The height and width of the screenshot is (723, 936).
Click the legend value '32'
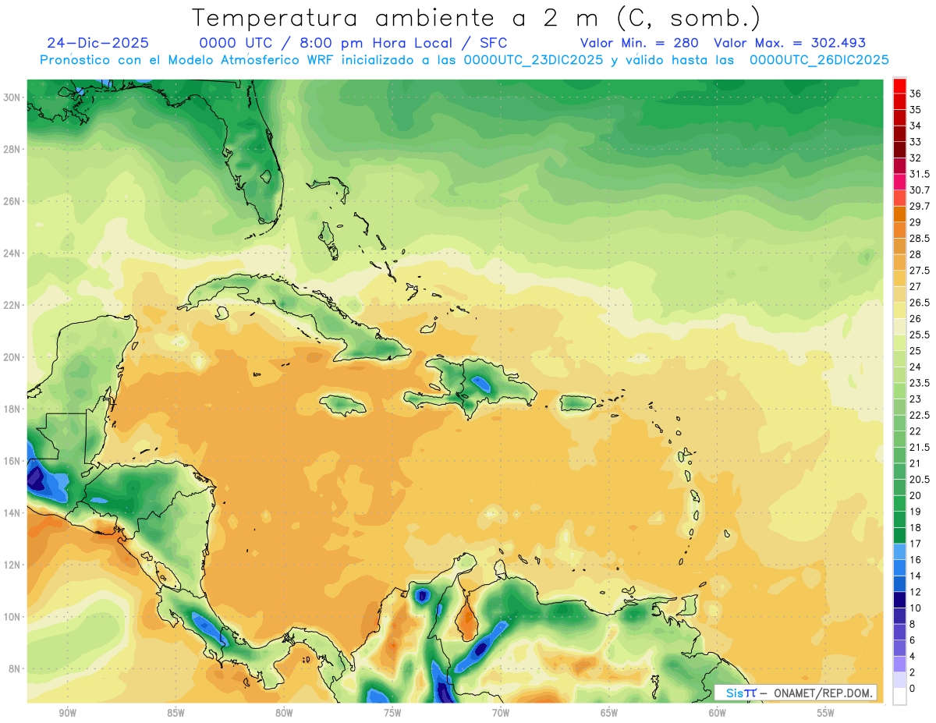tap(916, 158)
